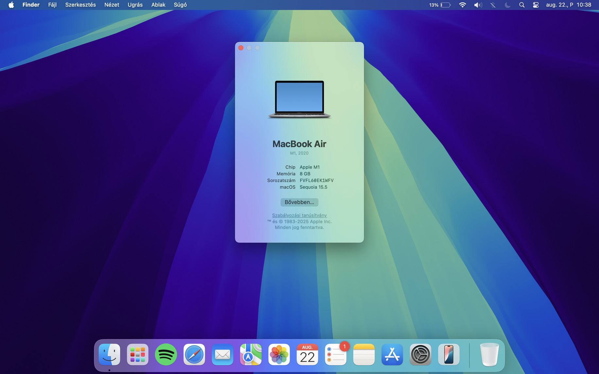Image resolution: width=599 pixels, height=374 pixels.
Task: Open the Súgó menu
Action: click(x=180, y=5)
